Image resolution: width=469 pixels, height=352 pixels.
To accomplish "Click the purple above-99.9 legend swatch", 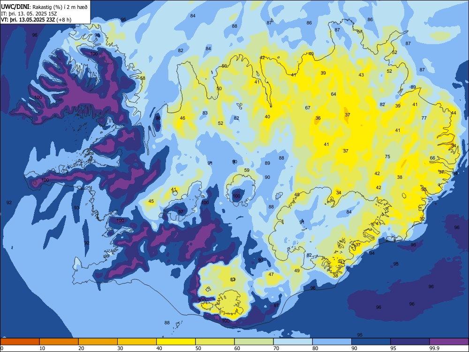I will click(449, 342).
